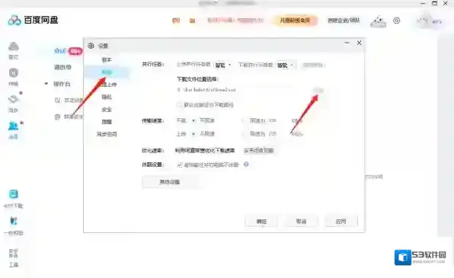The image size is (454, 278).
Task: Select the 同步空间 settings tab
Action: coord(107,134)
